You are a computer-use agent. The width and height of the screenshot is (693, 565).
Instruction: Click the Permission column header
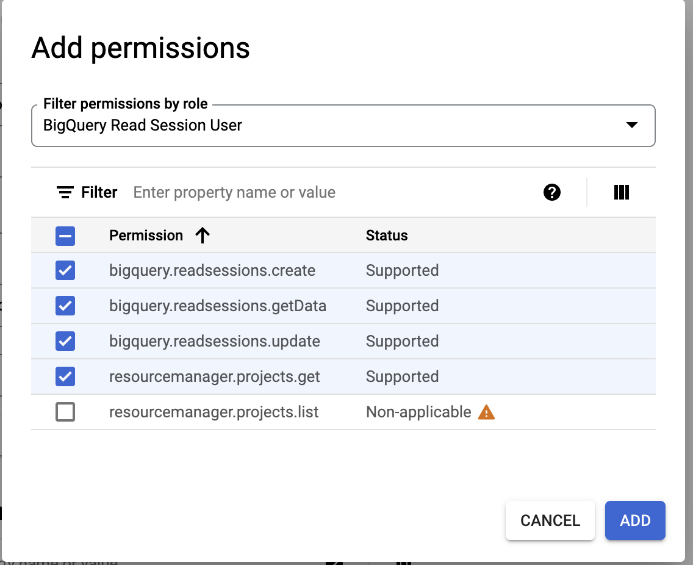(x=146, y=236)
